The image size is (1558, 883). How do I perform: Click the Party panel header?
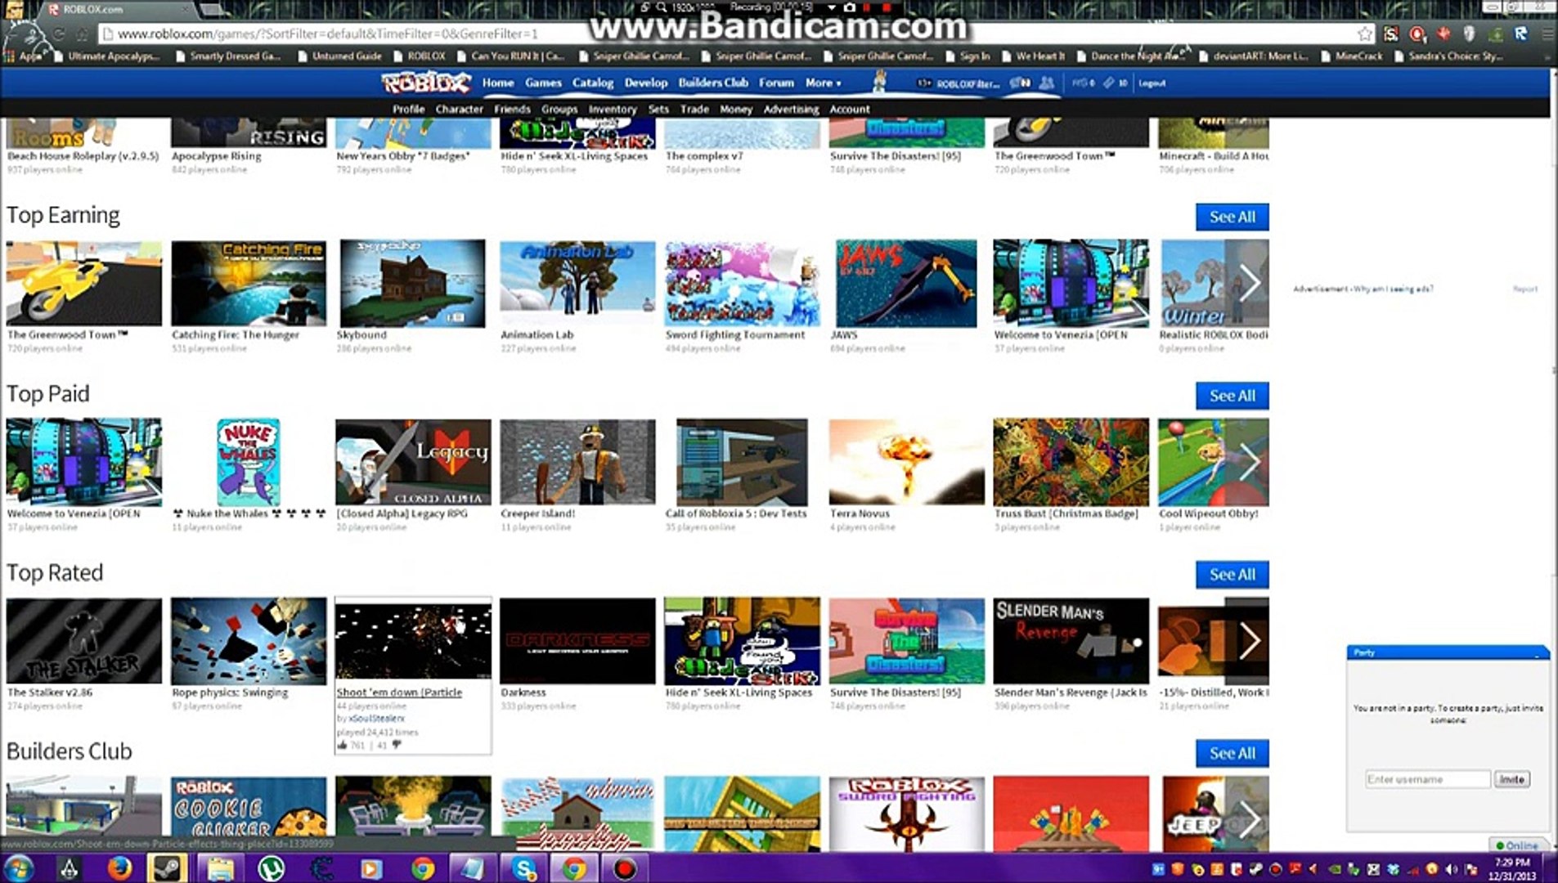click(1448, 652)
